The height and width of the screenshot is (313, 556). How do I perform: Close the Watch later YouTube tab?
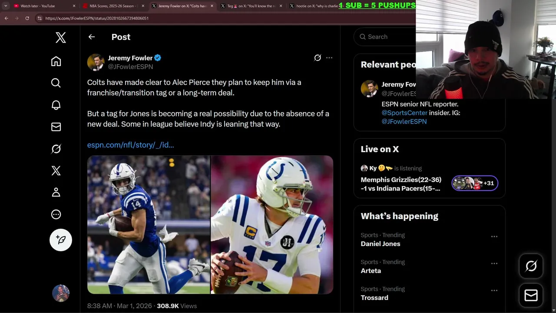(x=74, y=6)
